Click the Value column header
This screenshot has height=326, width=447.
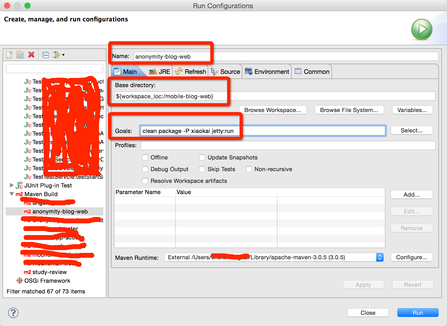click(x=226, y=192)
